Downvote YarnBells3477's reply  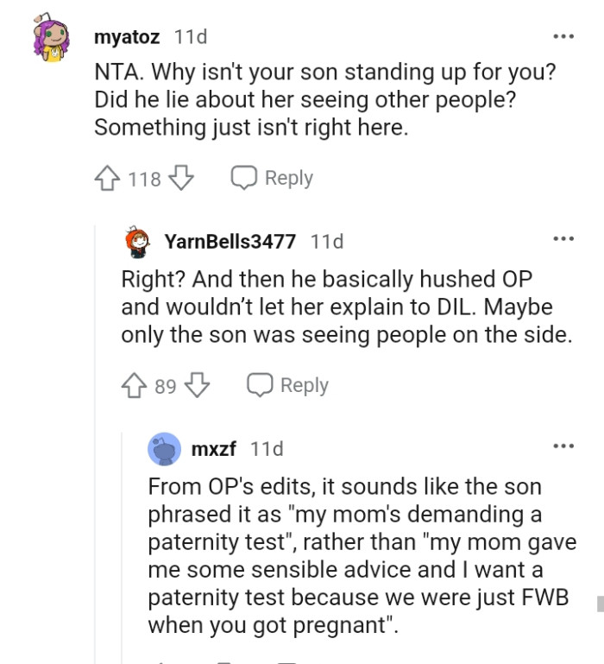pos(198,385)
